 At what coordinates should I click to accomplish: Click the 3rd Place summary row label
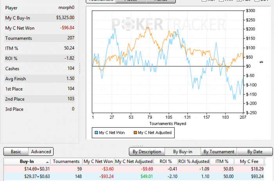14,109
